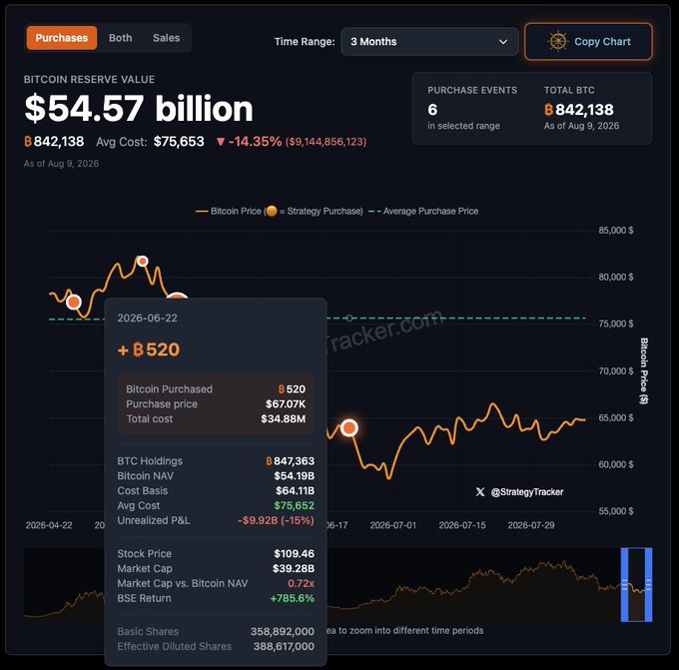Screen dimensions: 679x670
Task: Click the 2026-07-29 x-axis date label
Action: tap(531, 525)
